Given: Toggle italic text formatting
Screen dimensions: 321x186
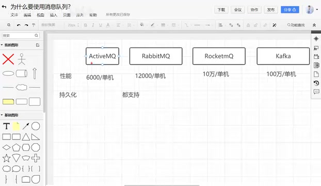Looking at the screenshot, I should 93,25.
